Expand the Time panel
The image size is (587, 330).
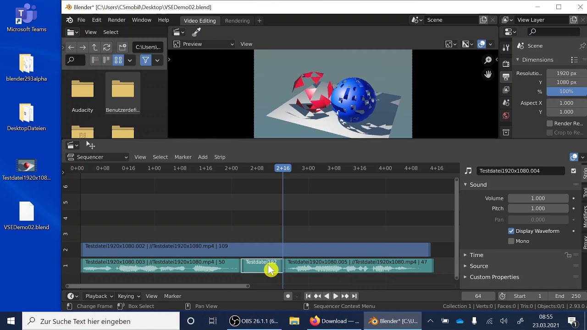476,255
